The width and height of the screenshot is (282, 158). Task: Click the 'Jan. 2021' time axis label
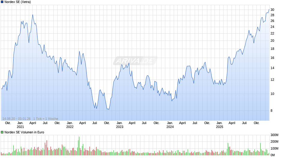(x=20, y=125)
